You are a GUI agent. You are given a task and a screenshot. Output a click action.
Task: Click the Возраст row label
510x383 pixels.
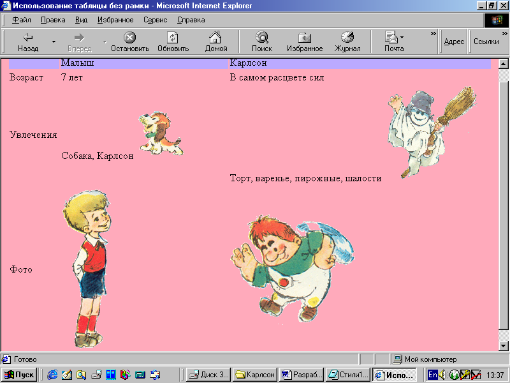point(26,78)
